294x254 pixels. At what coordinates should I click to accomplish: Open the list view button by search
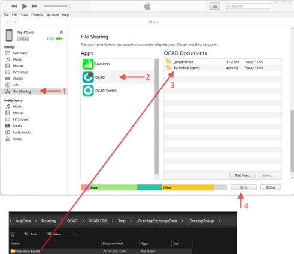214,6
